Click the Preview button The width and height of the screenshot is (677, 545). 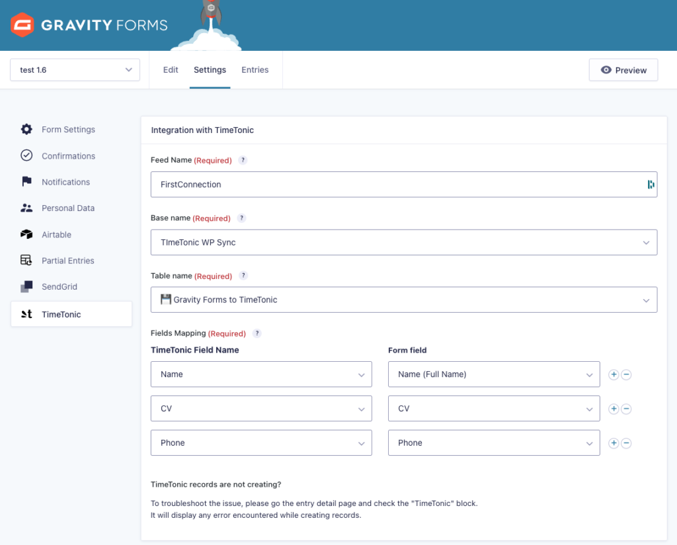click(623, 70)
